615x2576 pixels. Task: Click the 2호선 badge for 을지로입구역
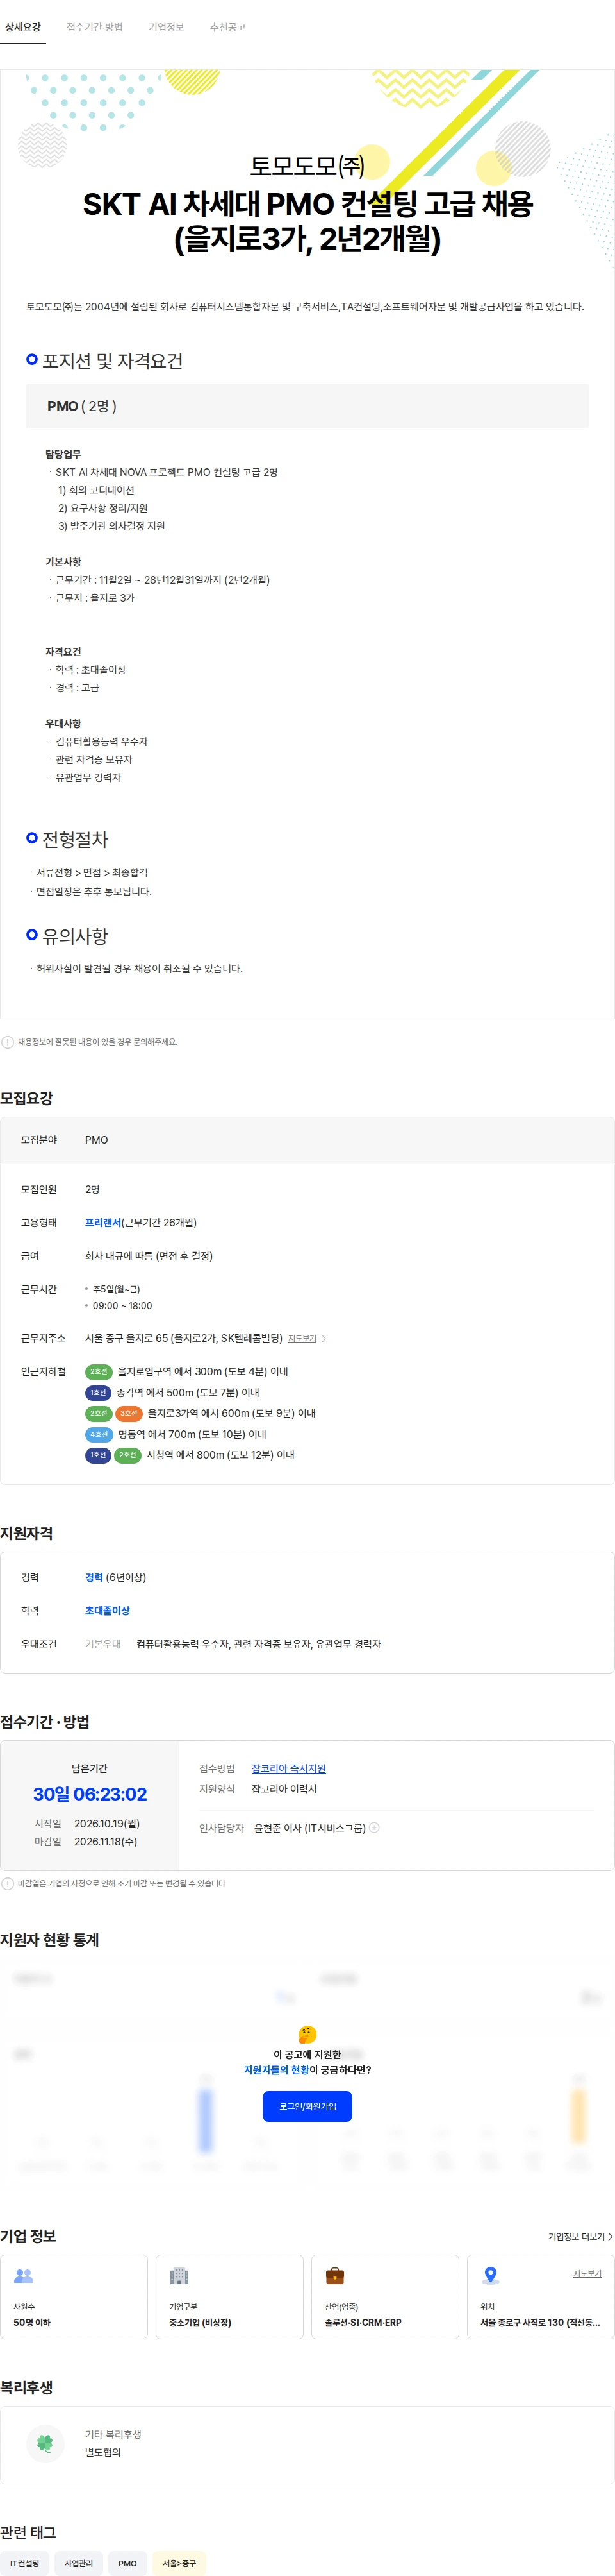tap(98, 1372)
